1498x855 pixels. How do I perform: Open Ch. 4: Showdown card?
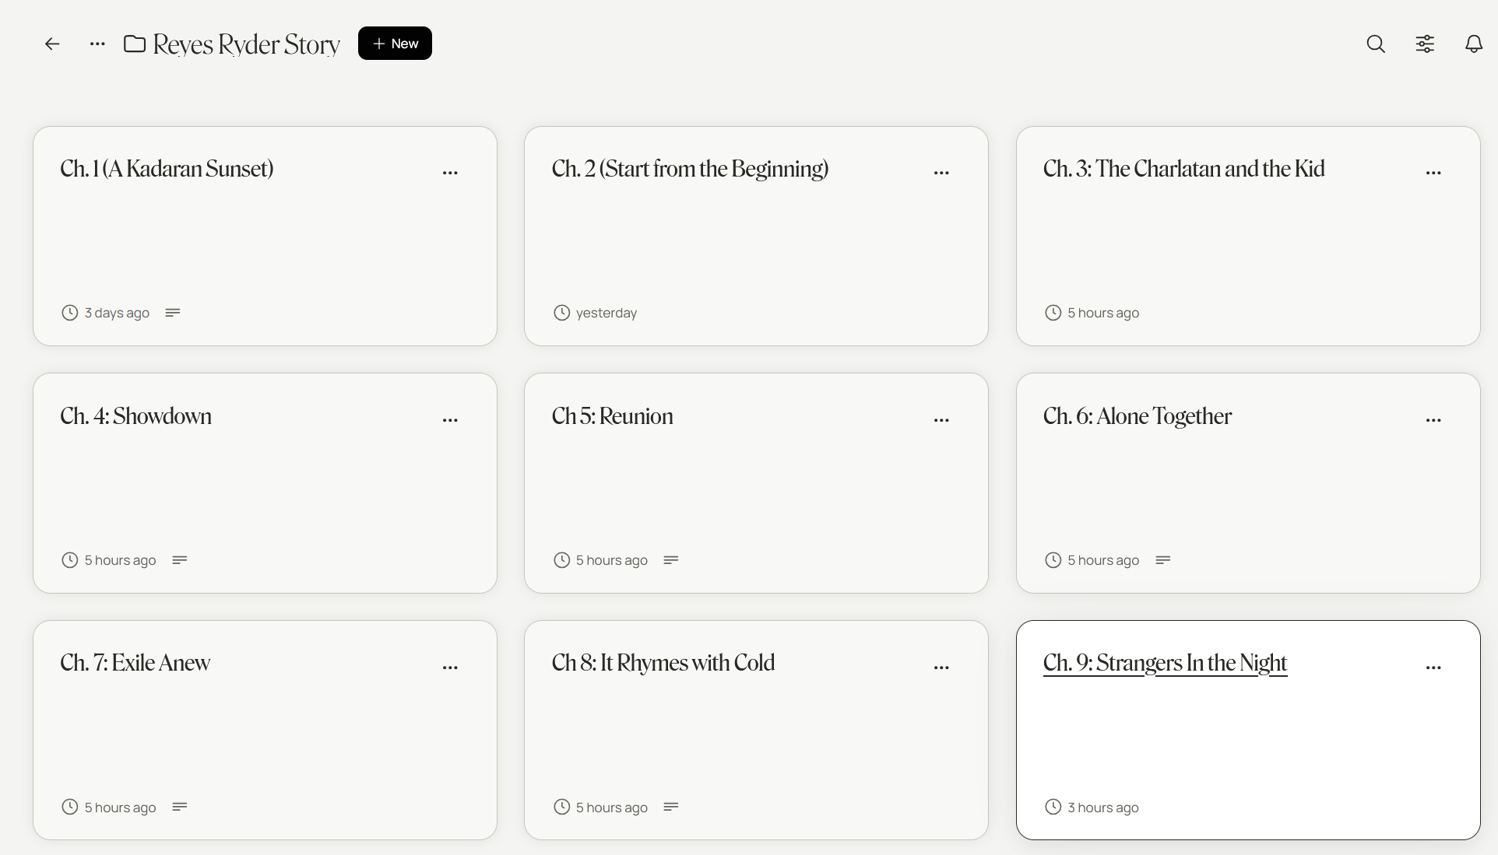coord(136,416)
